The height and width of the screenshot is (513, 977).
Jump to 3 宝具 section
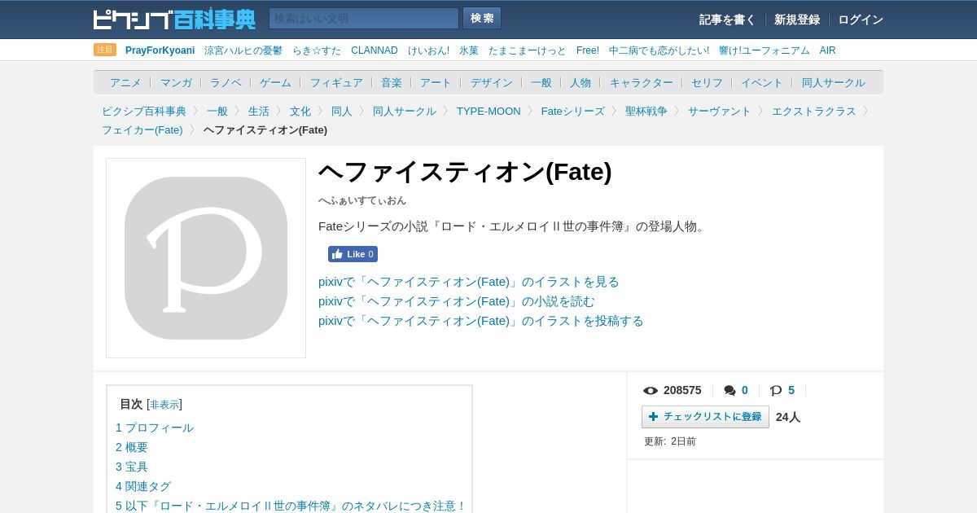132,467
